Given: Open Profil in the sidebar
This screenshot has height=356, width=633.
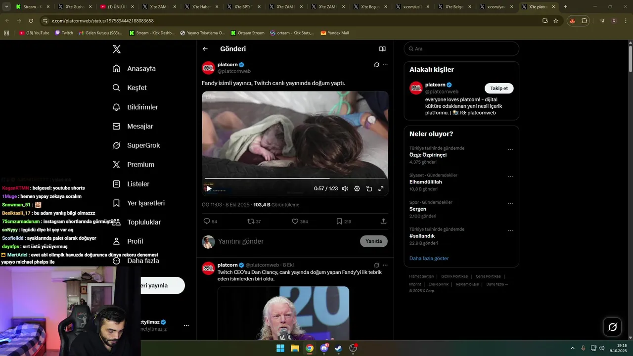Looking at the screenshot, I should pyautogui.click(x=128, y=241).
